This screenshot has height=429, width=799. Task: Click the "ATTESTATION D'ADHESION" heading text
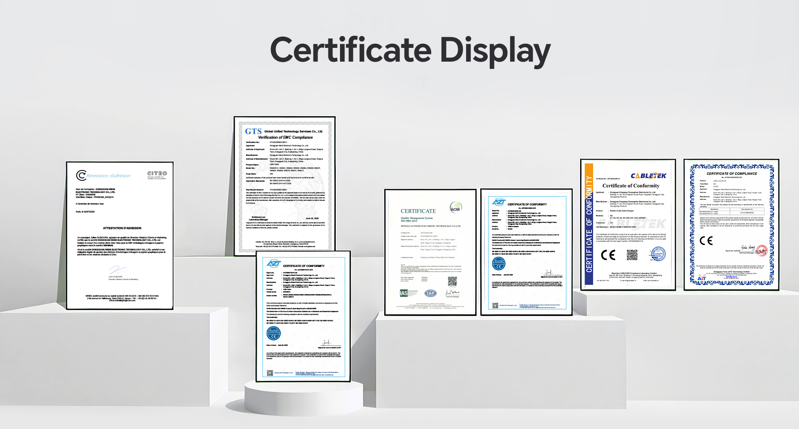[122, 228]
